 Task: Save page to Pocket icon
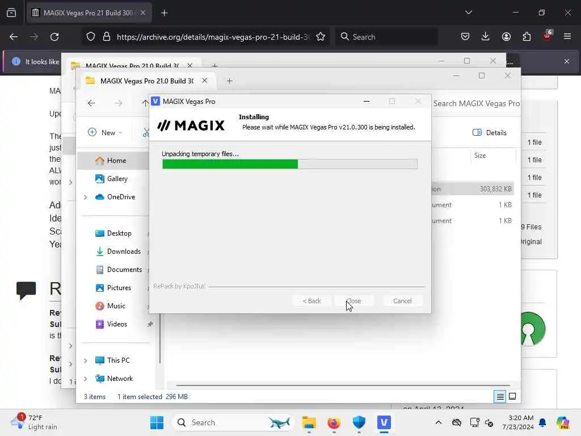465,37
